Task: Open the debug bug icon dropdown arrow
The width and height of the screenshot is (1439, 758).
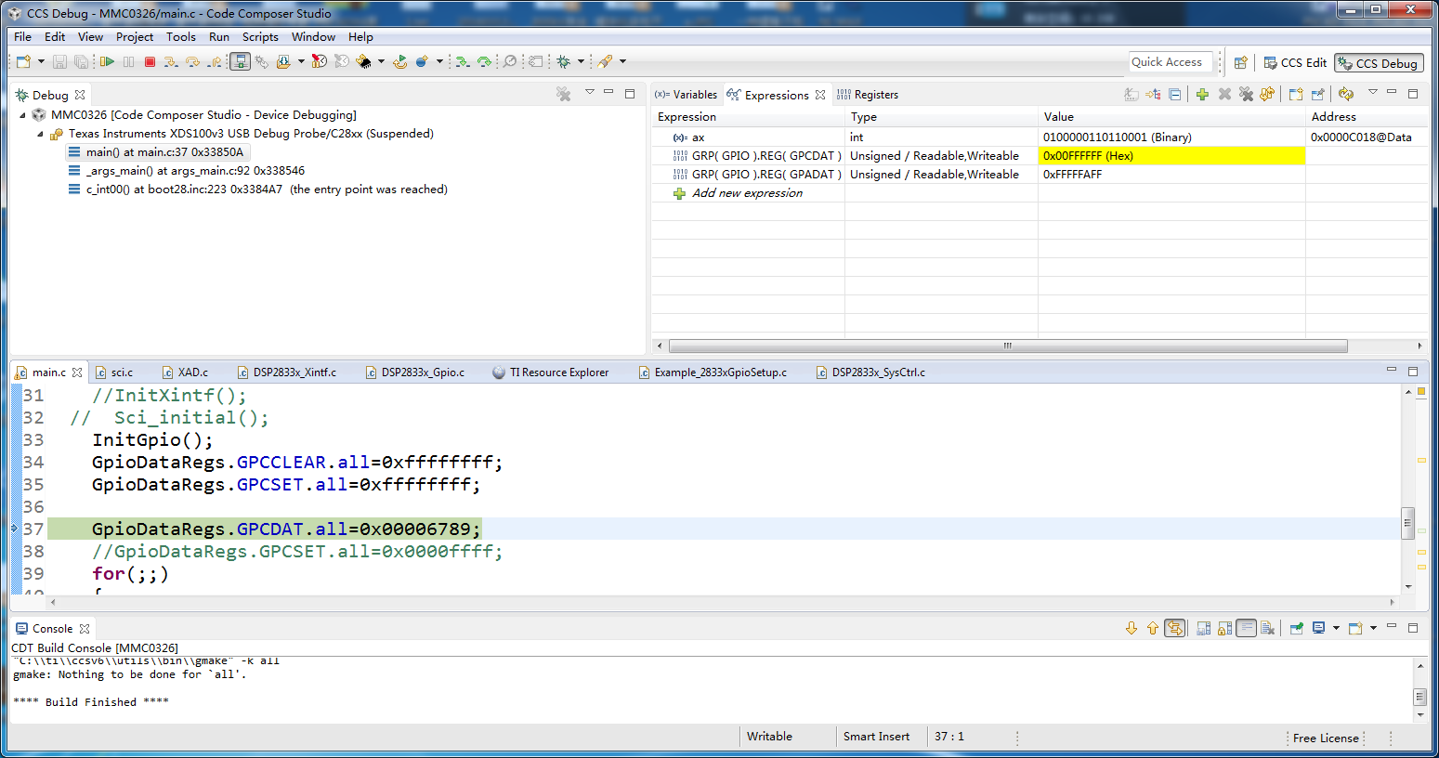Action: pos(581,62)
